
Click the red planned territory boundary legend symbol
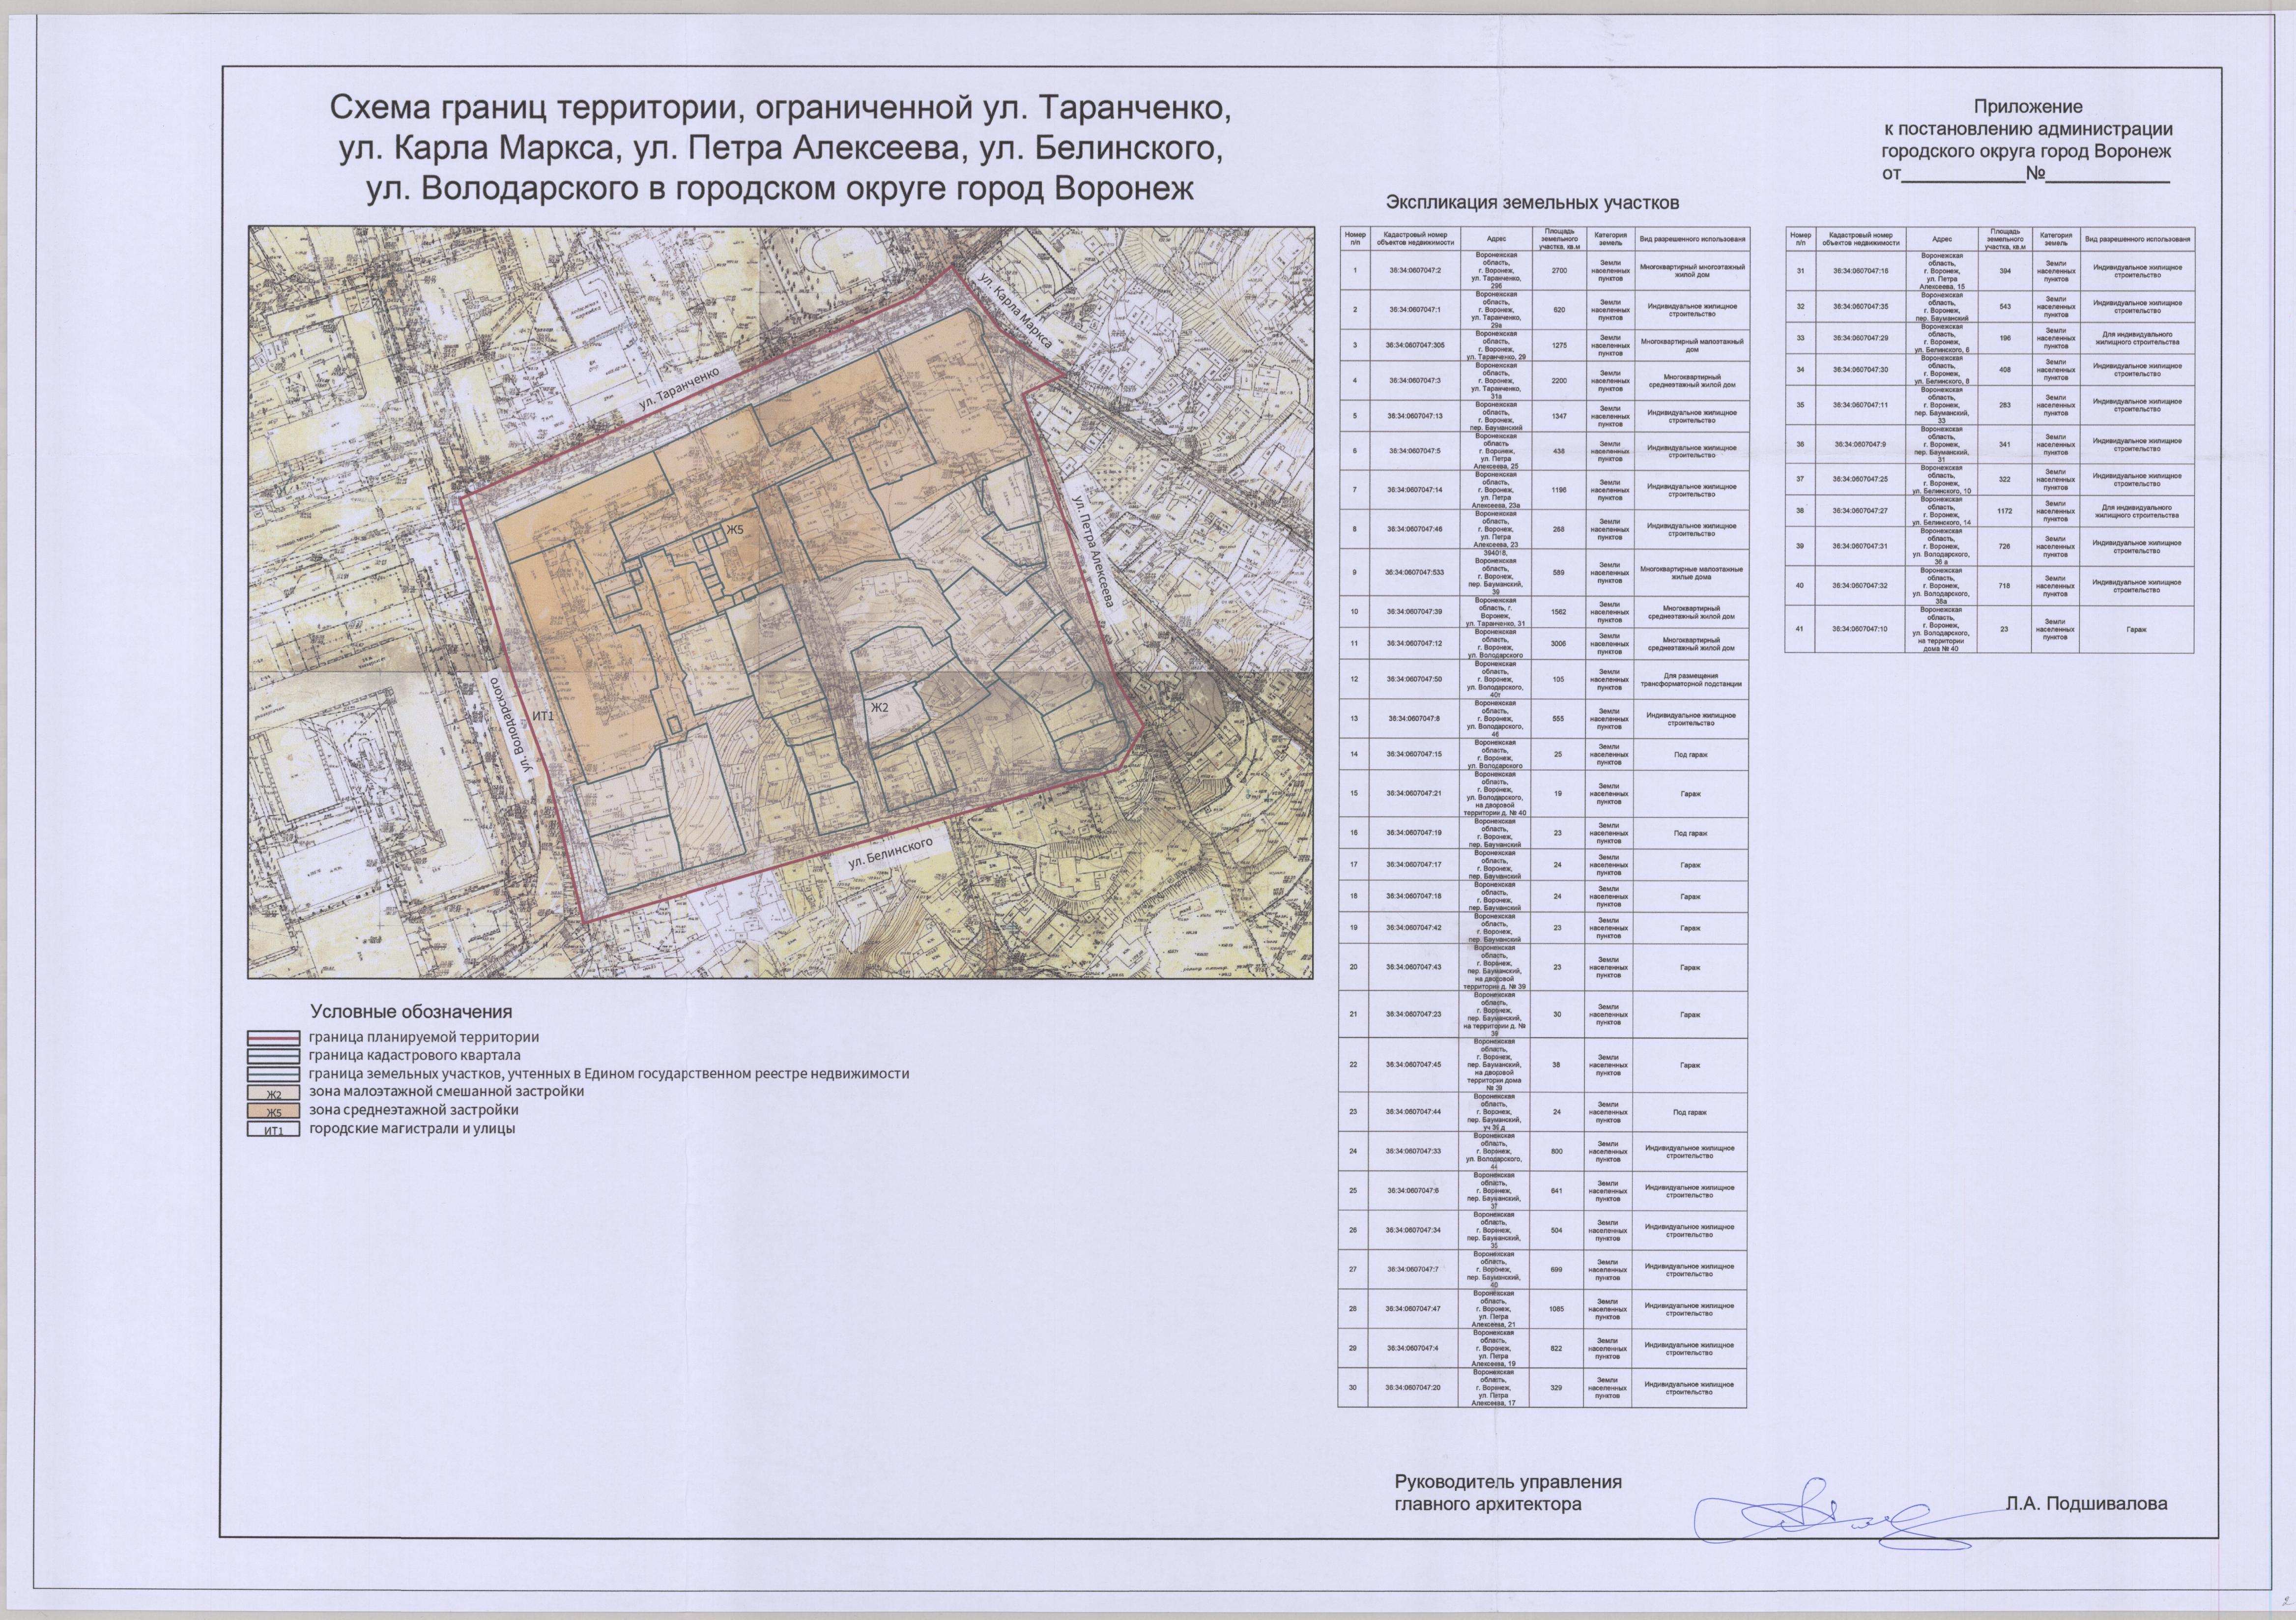(273, 1038)
